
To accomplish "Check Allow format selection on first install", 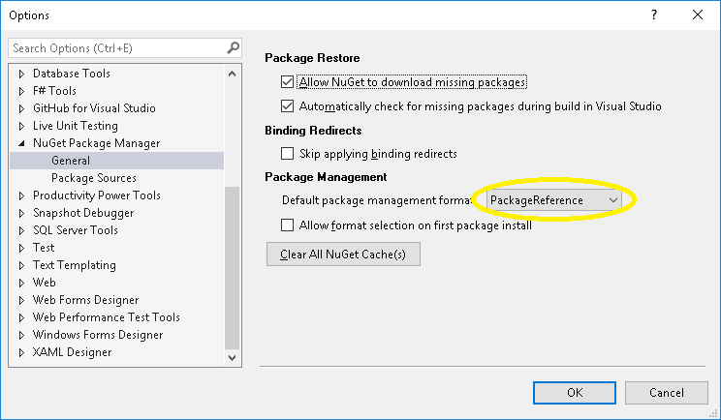I will (x=287, y=225).
